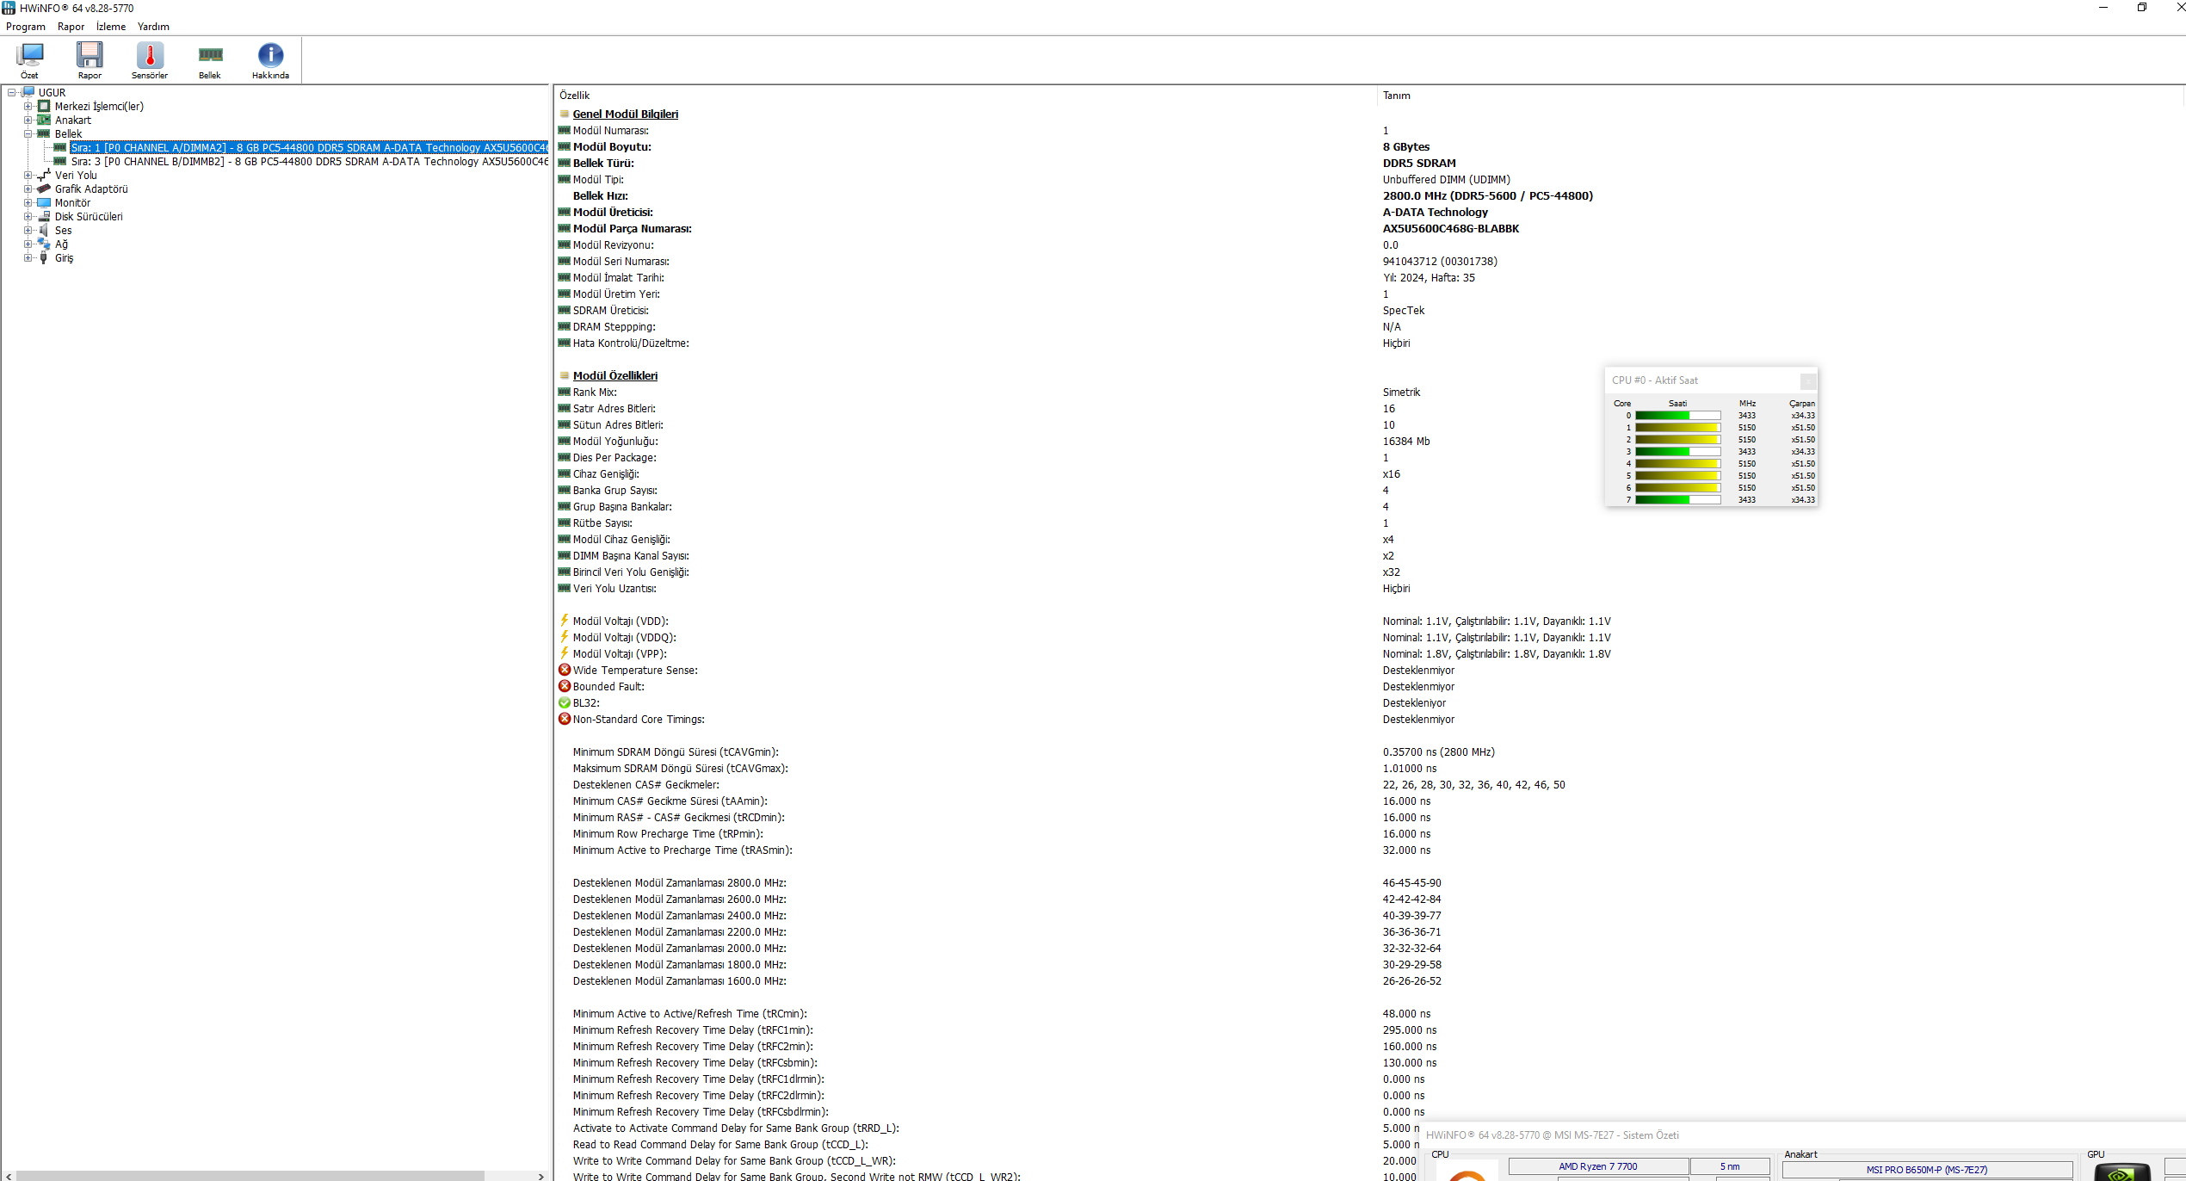Expand the Veri Yolu node
The height and width of the screenshot is (1181, 2186).
(28, 175)
